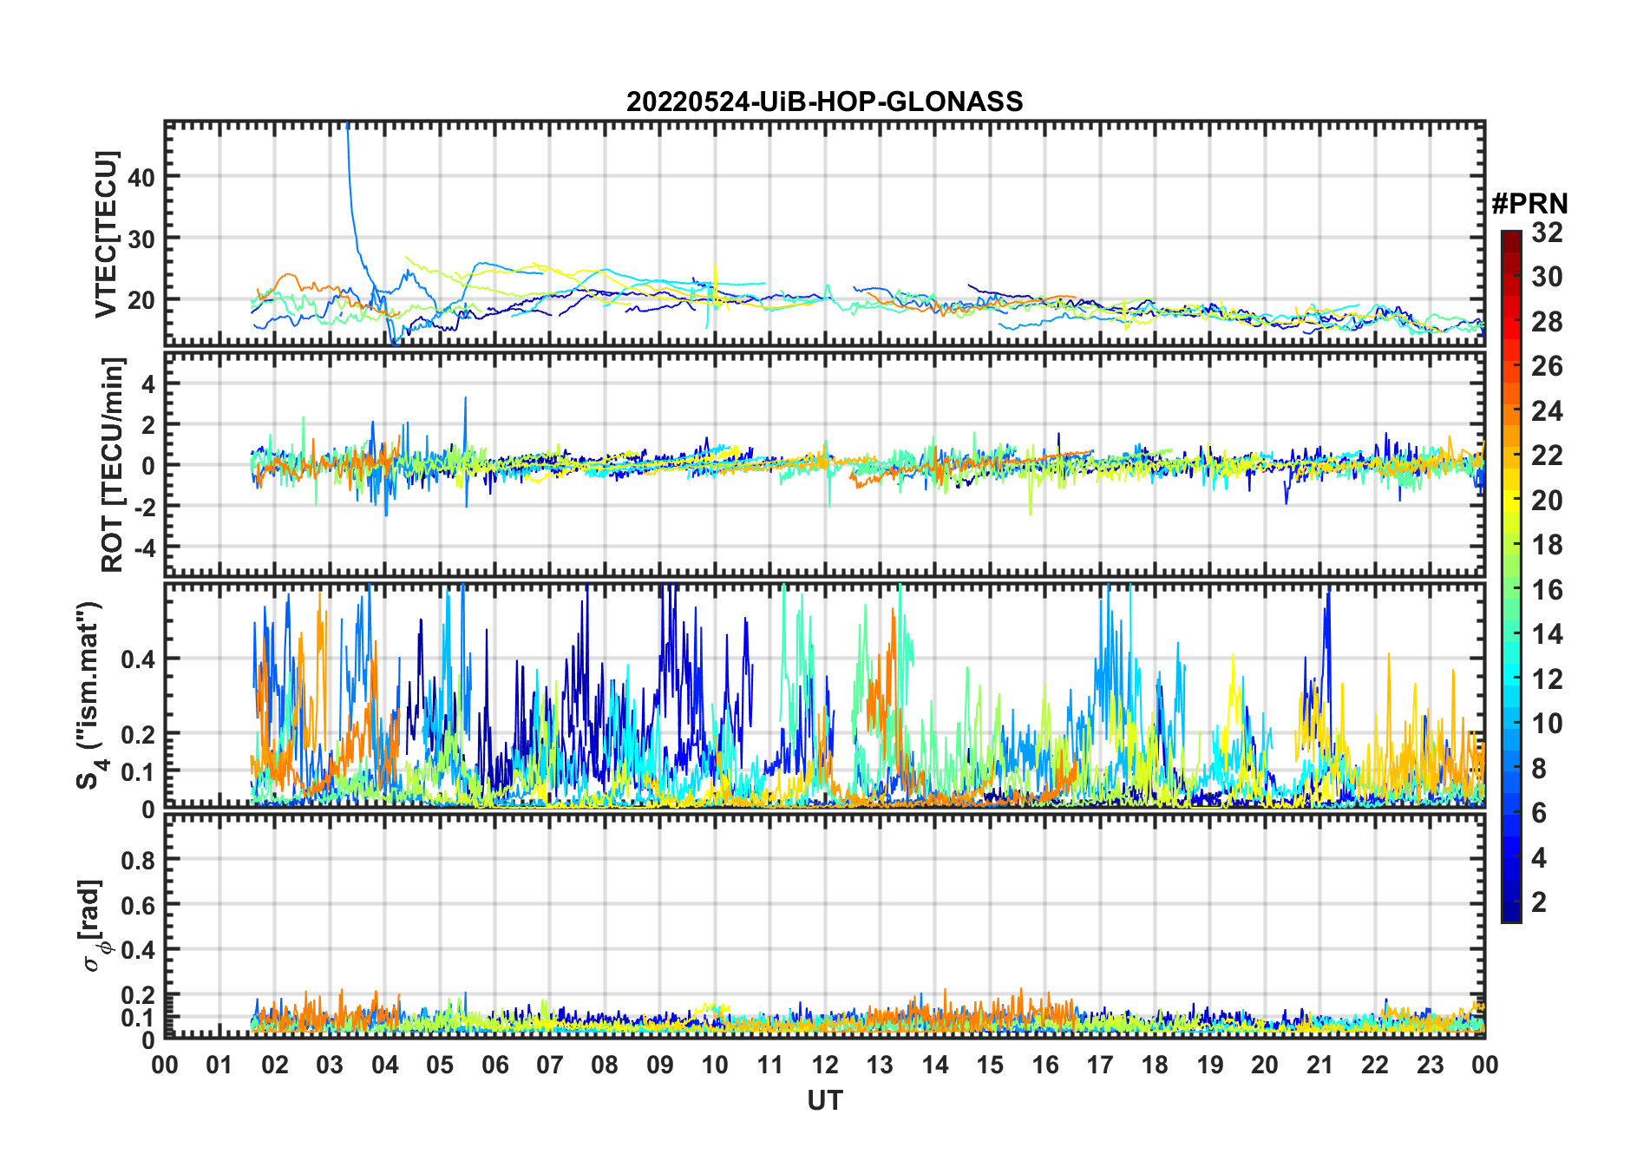Click the blue VTEC spike's peak at the panel top

point(347,127)
